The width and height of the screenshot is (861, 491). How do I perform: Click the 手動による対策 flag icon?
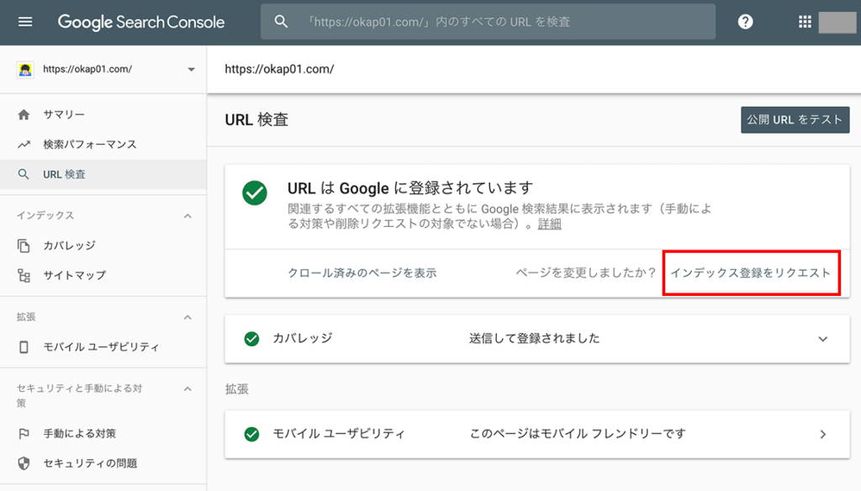point(24,433)
